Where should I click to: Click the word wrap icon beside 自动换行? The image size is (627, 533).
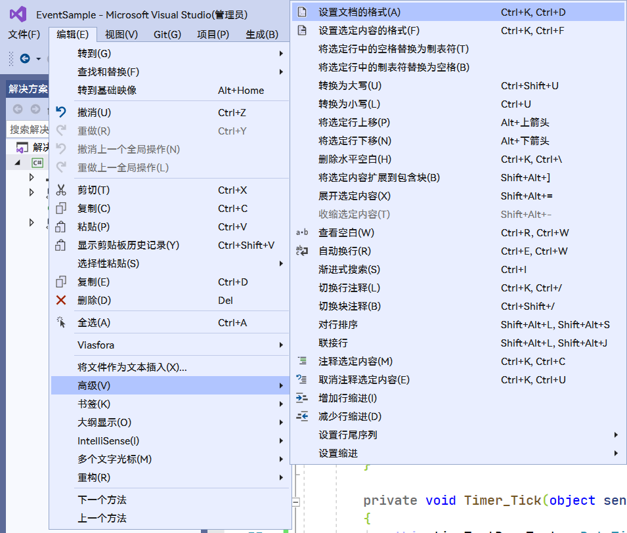[302, 251]
